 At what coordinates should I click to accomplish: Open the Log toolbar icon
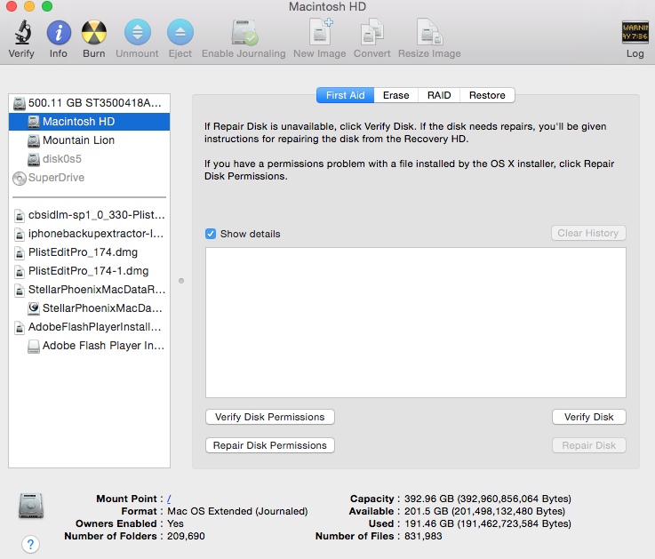[635, 32]
